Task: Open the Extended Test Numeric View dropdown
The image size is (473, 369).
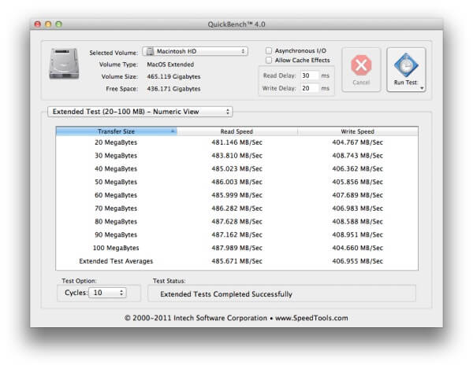Action: click(140, 112)
